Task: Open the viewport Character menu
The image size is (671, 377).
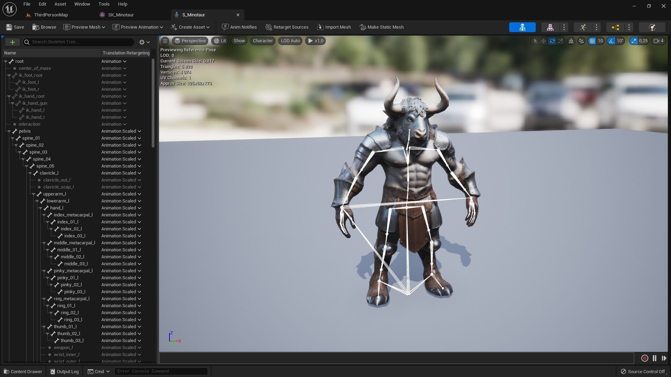Action: pos(263,41)
